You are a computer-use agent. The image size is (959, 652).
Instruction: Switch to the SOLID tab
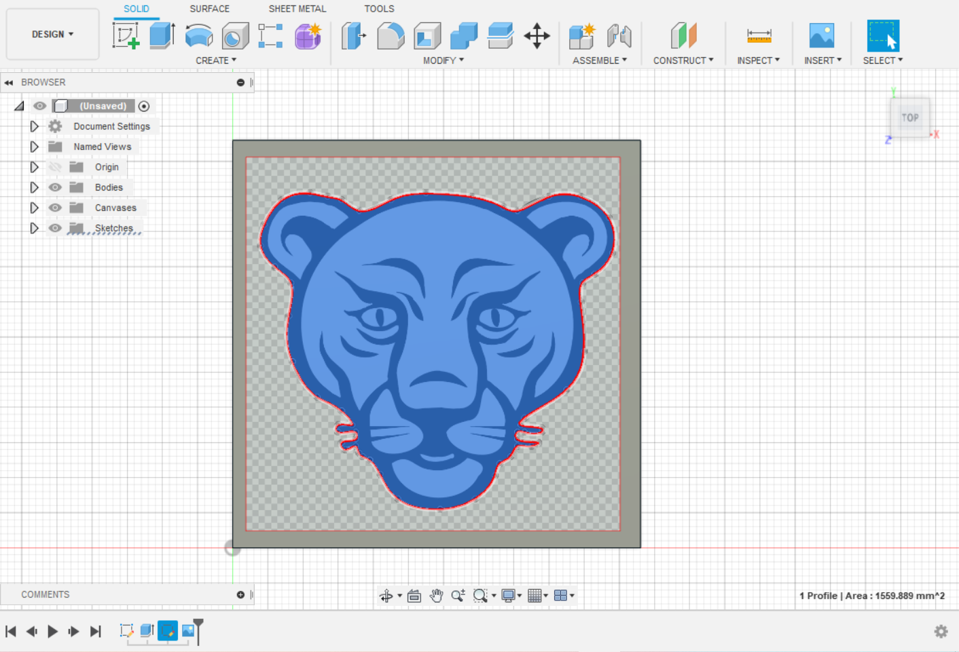point(137,9)
